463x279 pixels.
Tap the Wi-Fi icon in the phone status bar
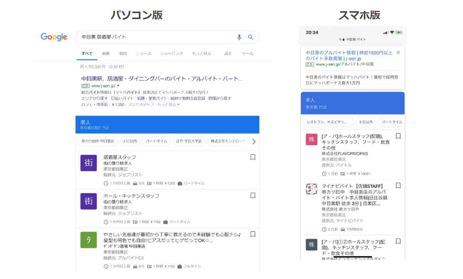(x=392, y=33)
